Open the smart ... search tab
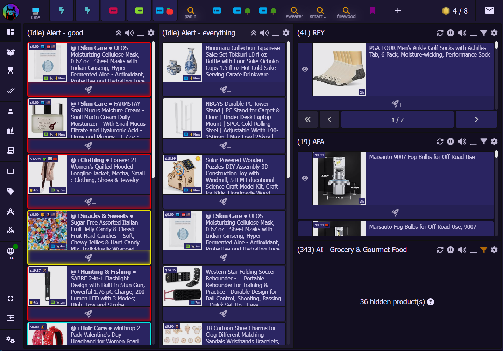This screenshot has width=503, height=351. click(319, 13)
